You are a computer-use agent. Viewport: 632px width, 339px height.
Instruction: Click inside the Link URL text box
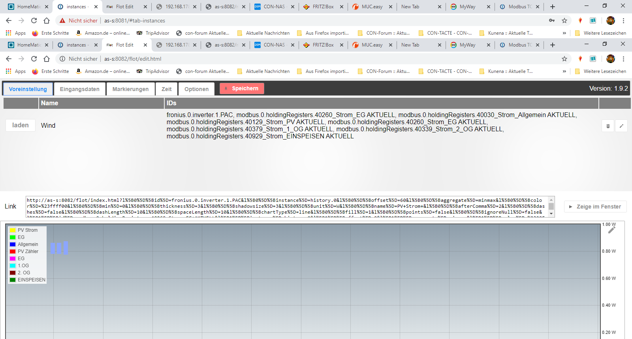tap(287, 207)
